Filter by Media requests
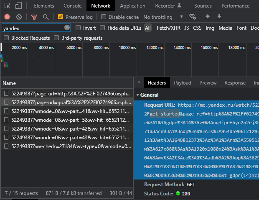 [225, 28]
